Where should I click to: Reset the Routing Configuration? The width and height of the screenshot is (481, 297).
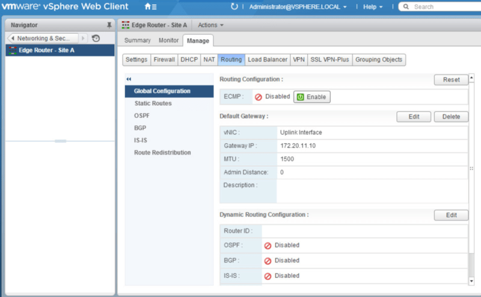pyautogui.click(x=451, y=79)
